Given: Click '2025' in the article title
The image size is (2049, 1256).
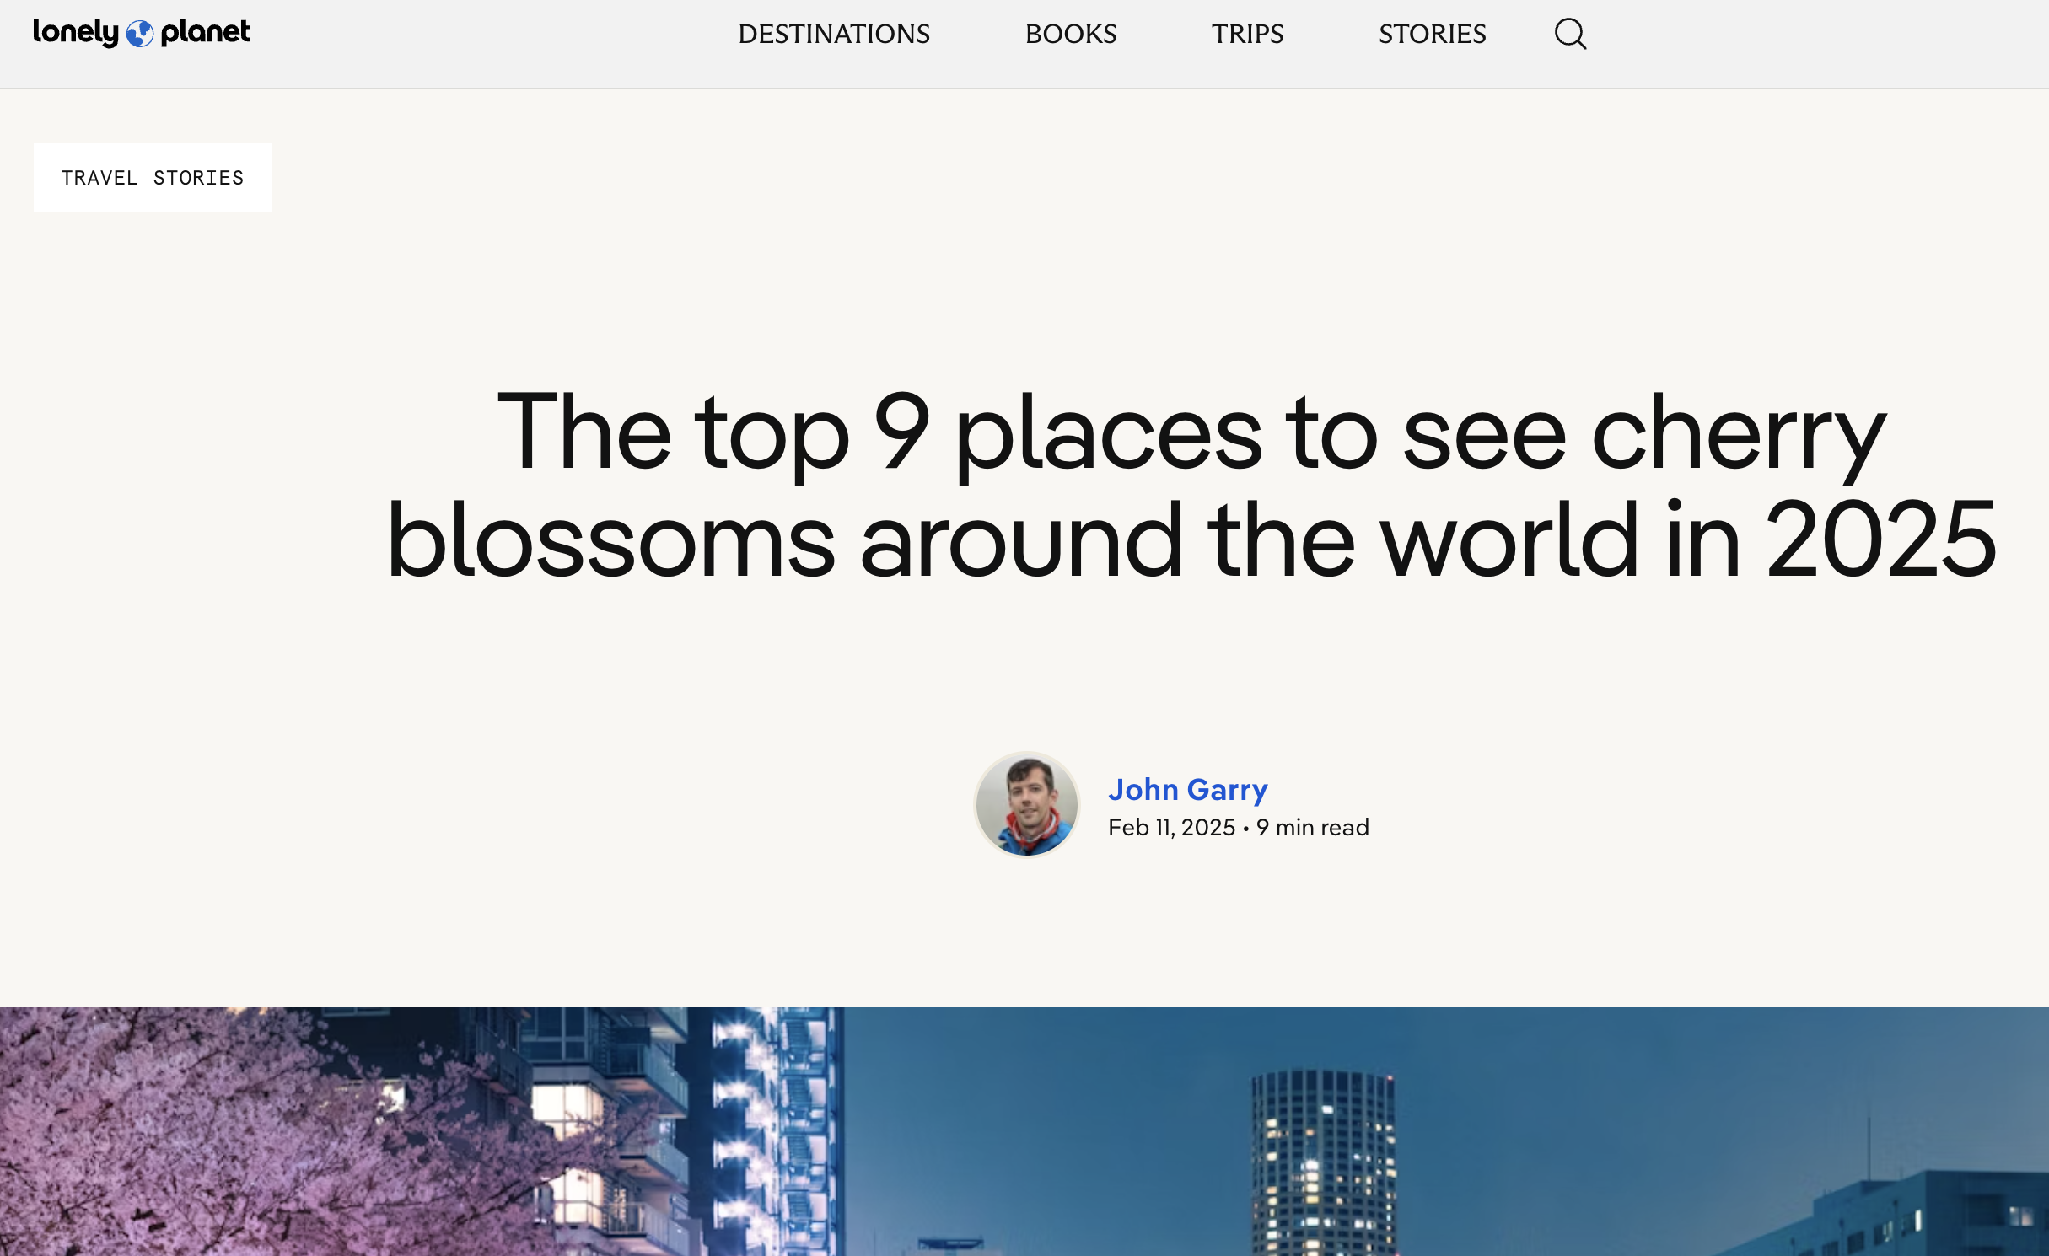Looking at the screenshot, I should tap(1880, 539).
